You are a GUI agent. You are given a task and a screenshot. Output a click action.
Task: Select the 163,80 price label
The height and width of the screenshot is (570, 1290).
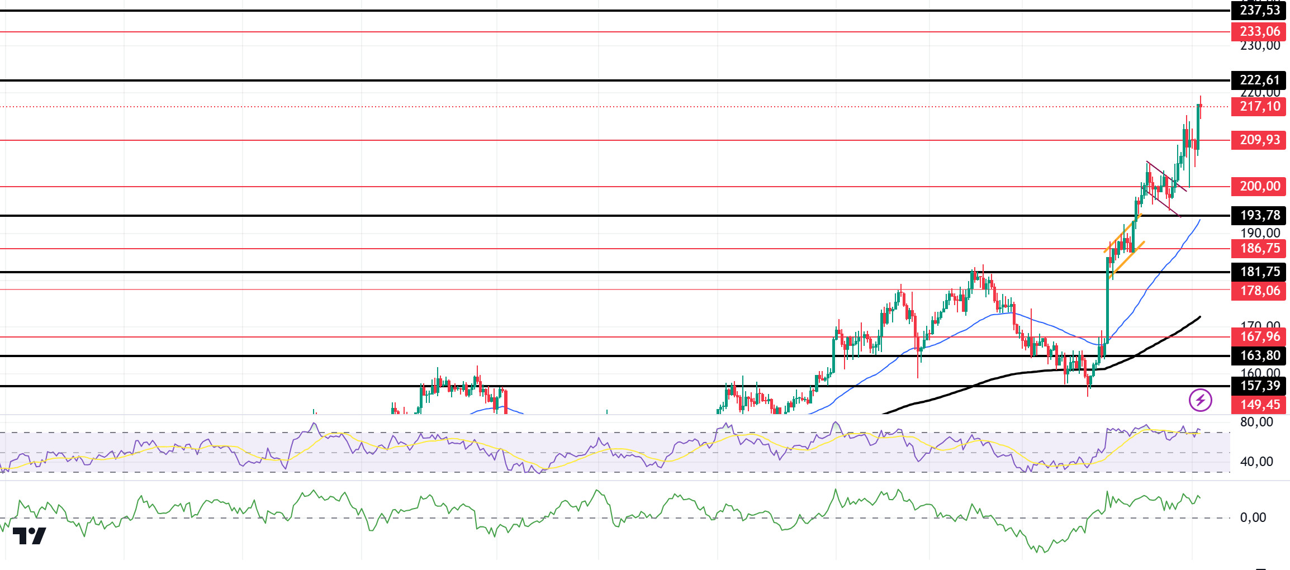pos(1259,356)
